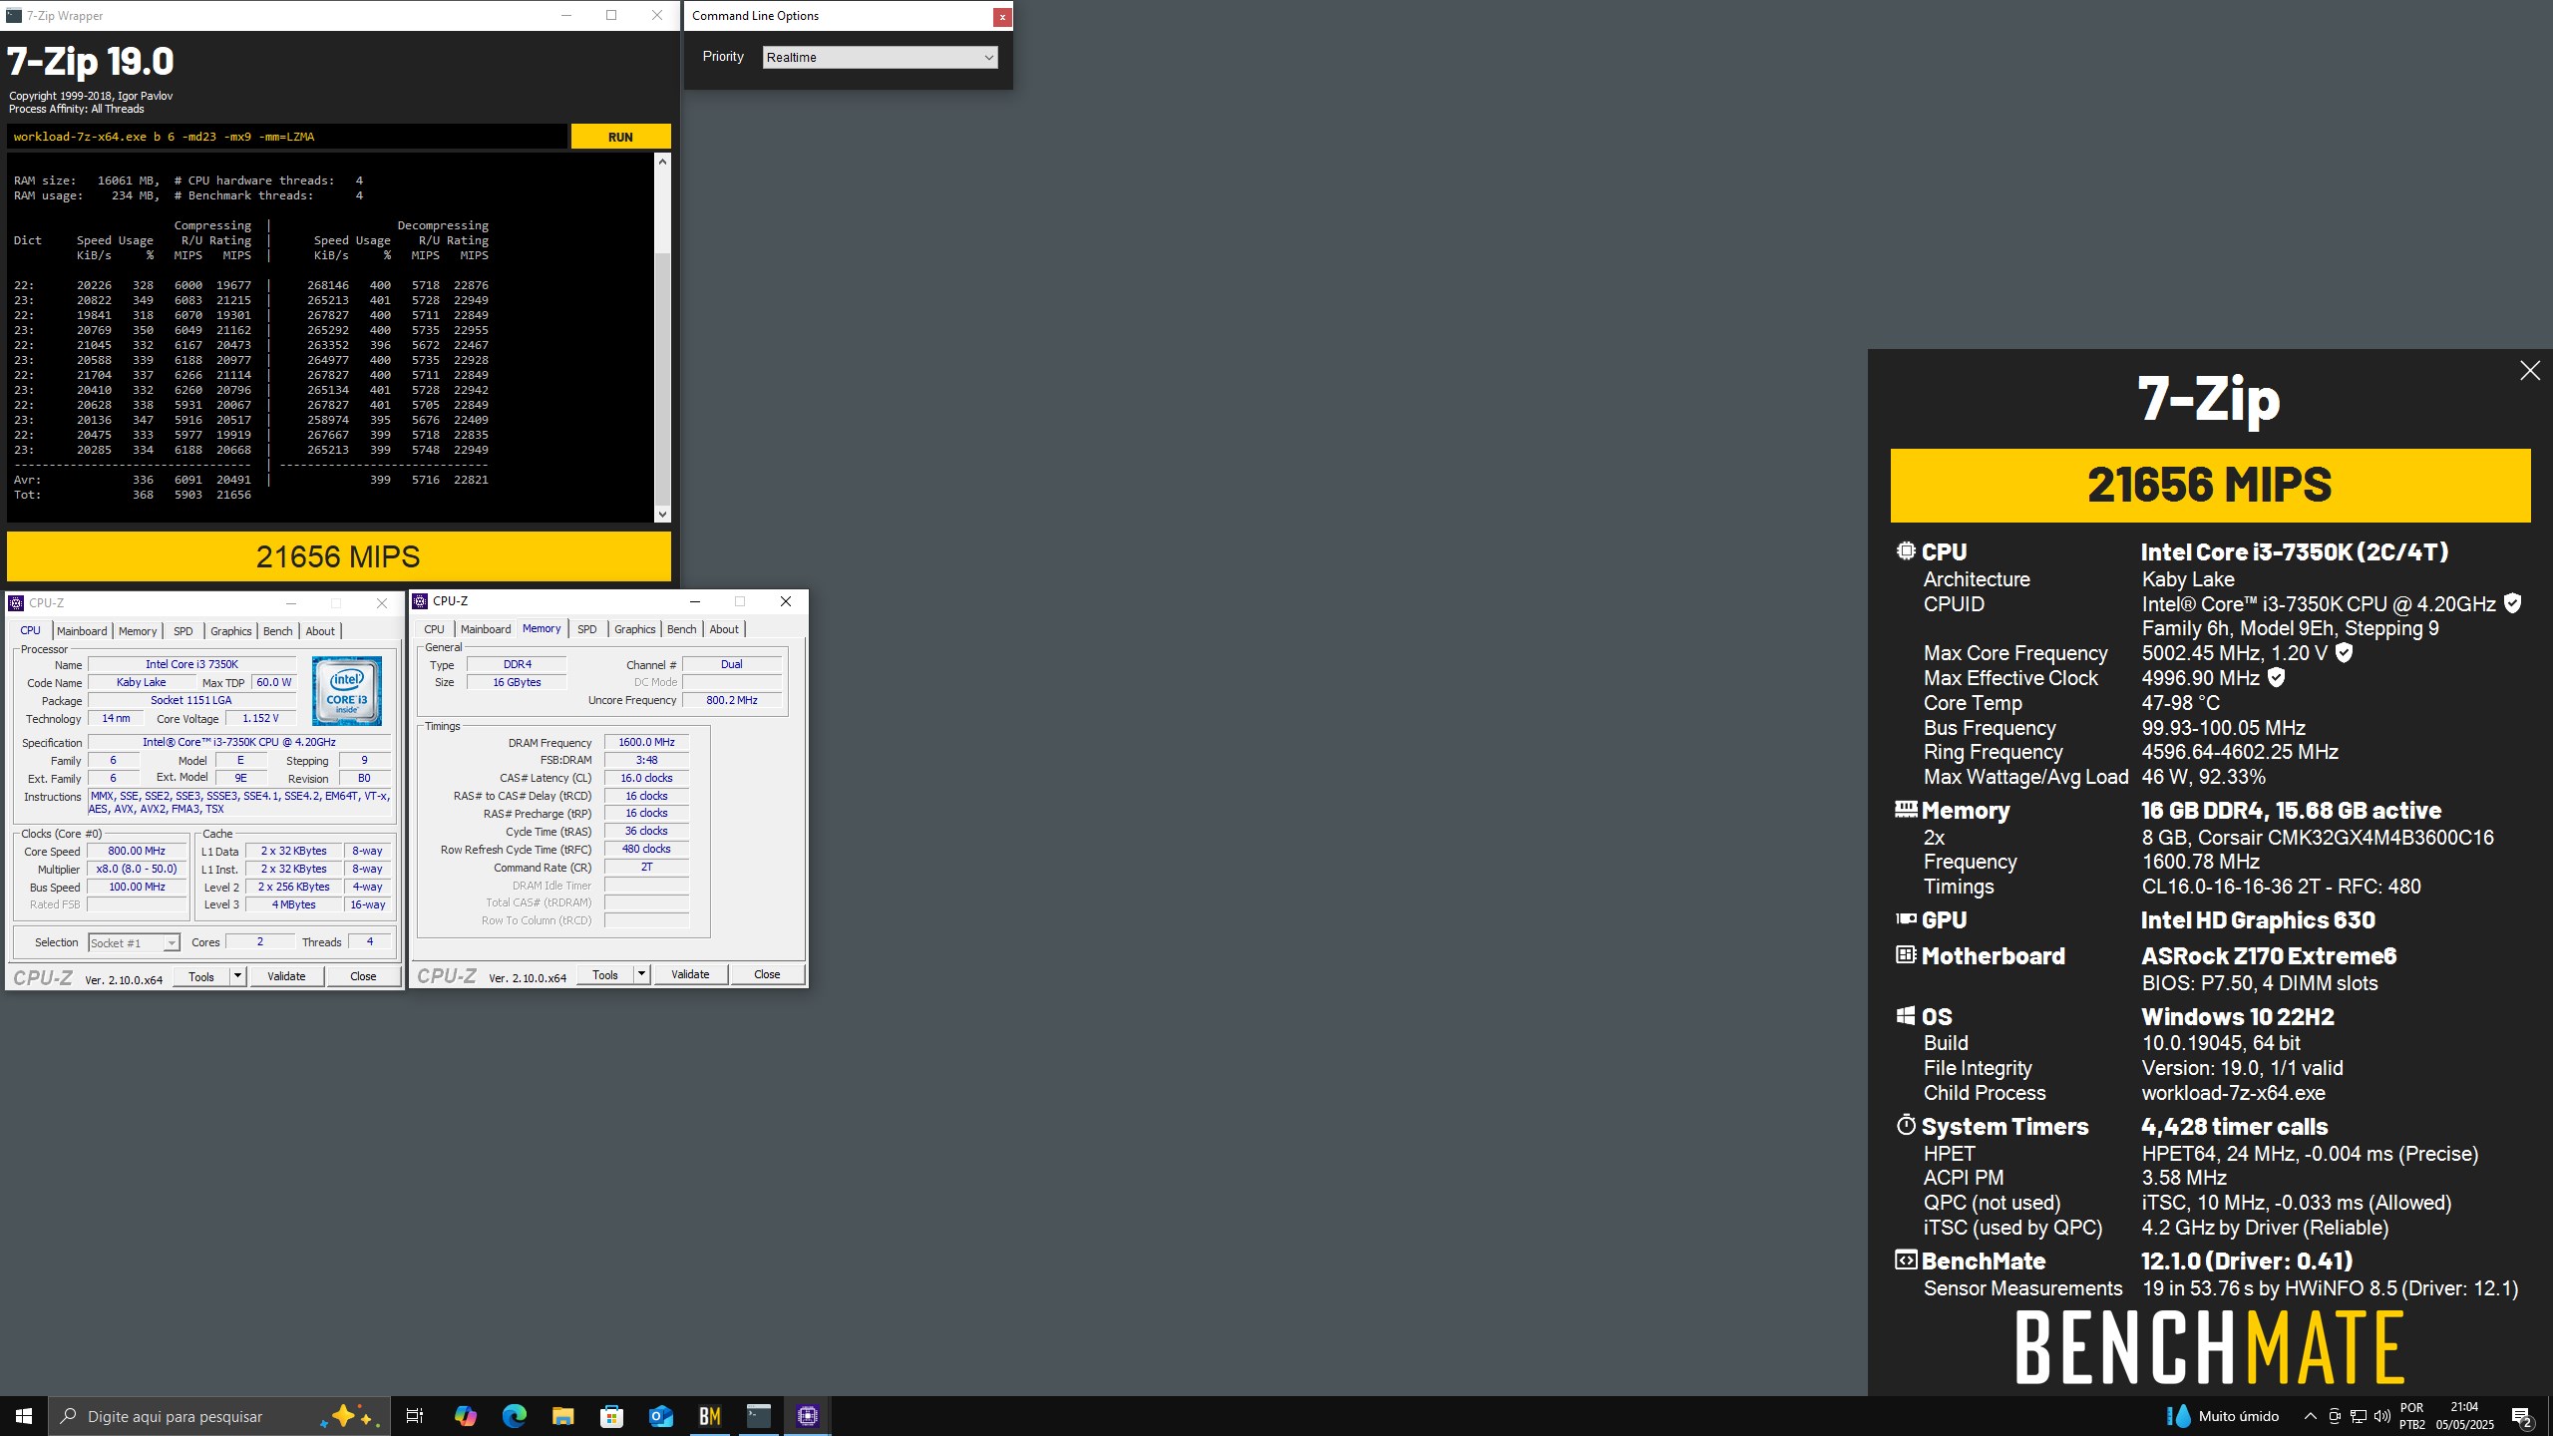
Task: Open Microsoft Edge from the taskbar
Action: (x=514, y=1416)
